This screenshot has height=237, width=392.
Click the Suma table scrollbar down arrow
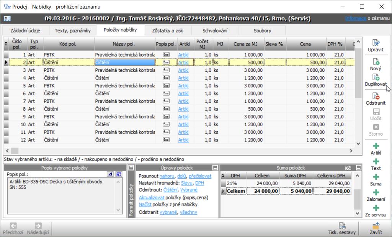pyautogui.click(x=358, y=214)
